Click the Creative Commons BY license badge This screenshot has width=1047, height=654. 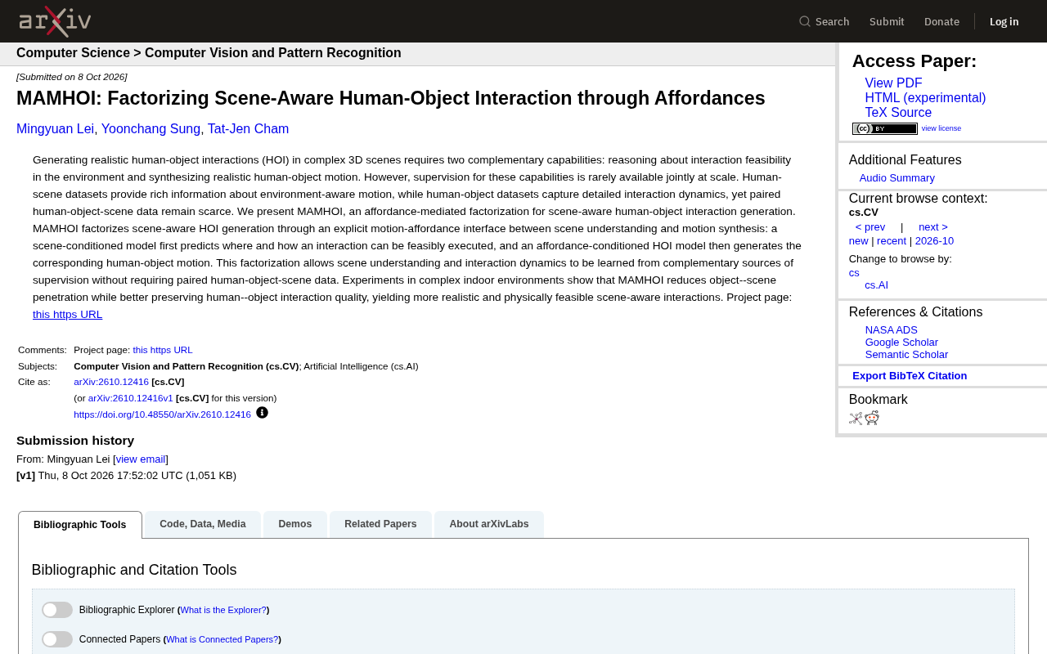885,128
